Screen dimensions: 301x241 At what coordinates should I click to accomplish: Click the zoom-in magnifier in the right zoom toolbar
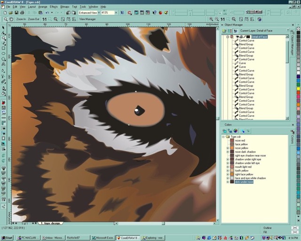pyautogui.click(x=211, y=19)
